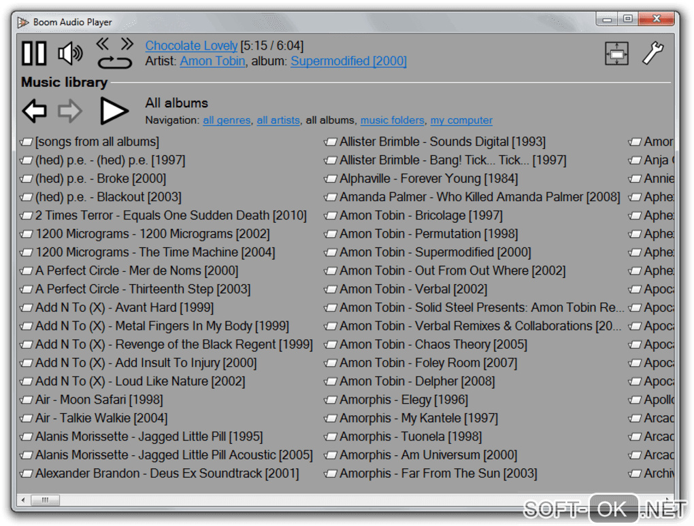Viewport: 694px width, 526px height.
Task: Open Amorphis - Tuonela [1998]
Action: (403, 437)
